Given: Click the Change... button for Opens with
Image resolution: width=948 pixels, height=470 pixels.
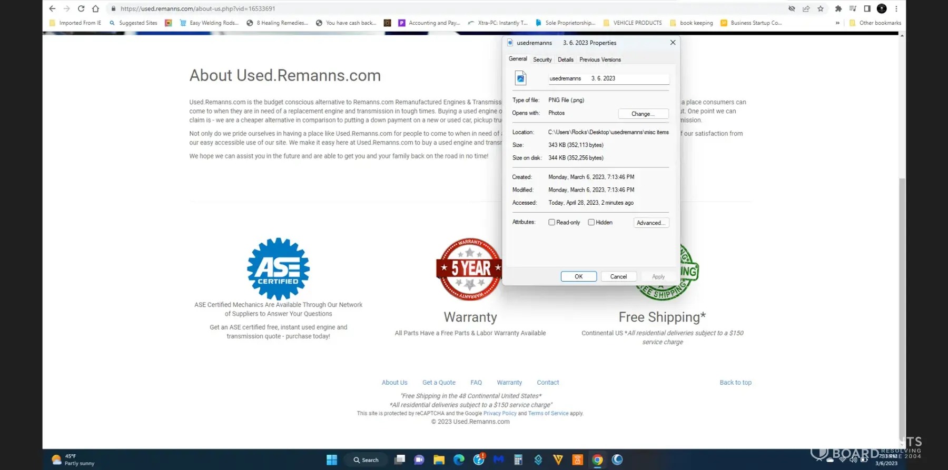Looking at the screenshot, I should (x=643, y=114).
